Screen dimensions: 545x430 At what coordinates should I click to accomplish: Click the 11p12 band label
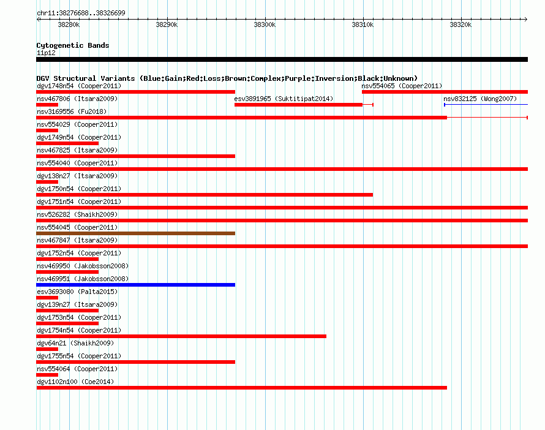pos(46,53)
